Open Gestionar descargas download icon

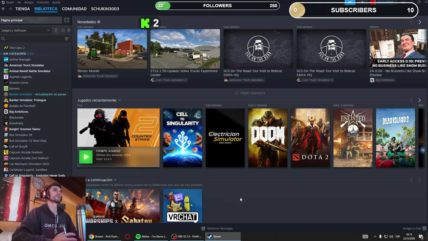(203, 228)
